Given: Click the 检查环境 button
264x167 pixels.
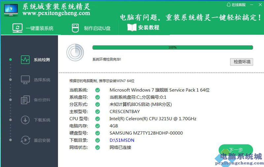Looking at the screenshot, I should pyautogui.click(x=242, y=62).
